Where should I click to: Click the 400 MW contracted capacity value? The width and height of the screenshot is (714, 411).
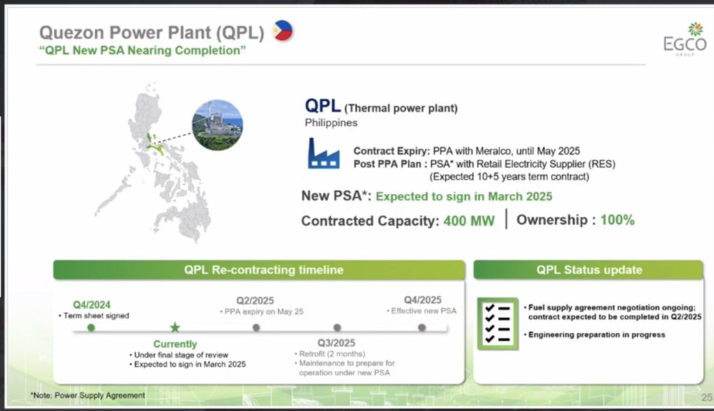[x=469, y=221]
